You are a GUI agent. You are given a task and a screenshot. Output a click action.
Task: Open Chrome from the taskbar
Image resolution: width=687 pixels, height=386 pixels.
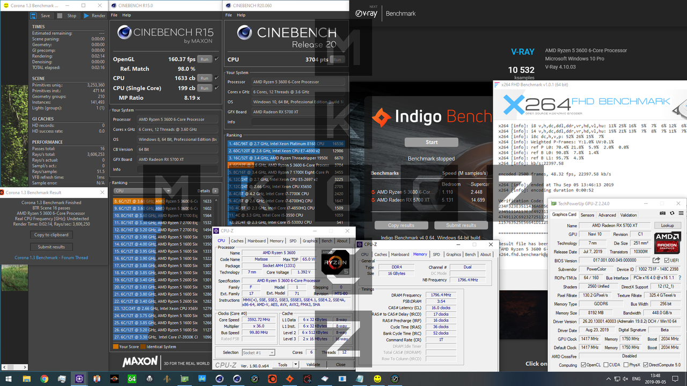click(44, 378)
